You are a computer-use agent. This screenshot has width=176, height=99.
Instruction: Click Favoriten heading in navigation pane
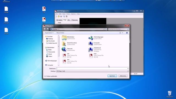tap(49, 37)
